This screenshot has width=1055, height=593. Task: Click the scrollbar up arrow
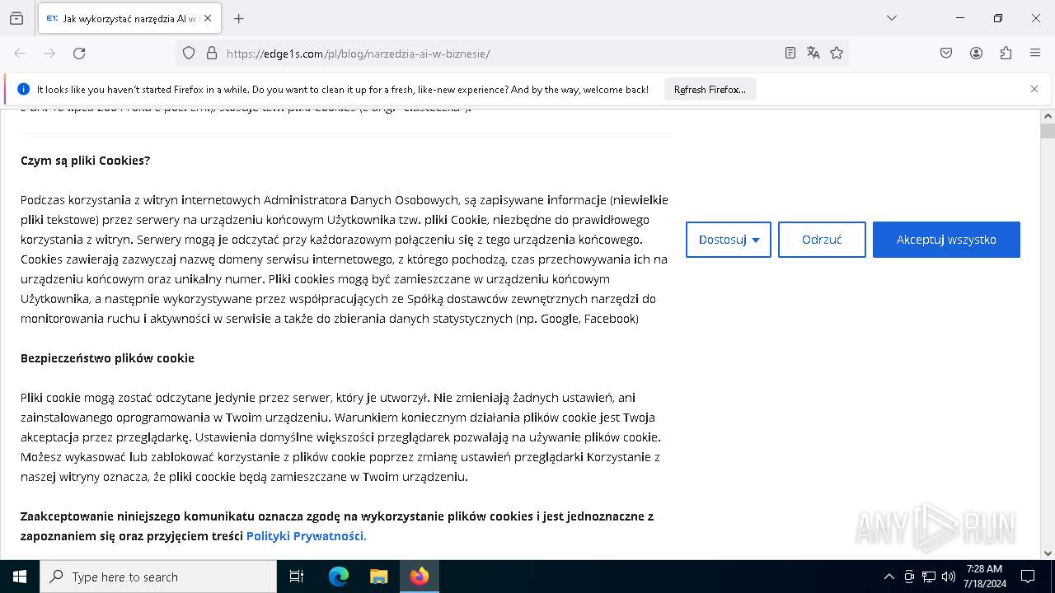1048,116
